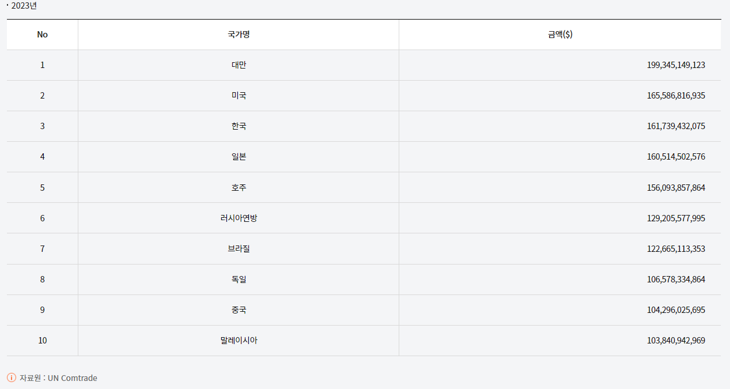Click the 일본 row name

239,157
